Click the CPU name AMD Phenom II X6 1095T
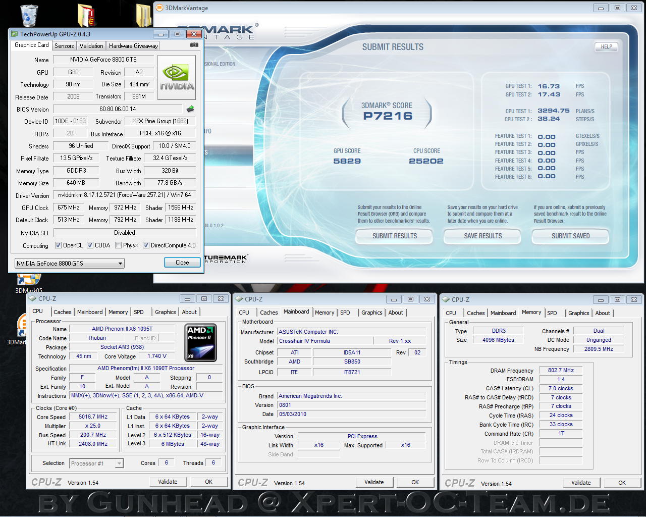 (x=122, y=329)
